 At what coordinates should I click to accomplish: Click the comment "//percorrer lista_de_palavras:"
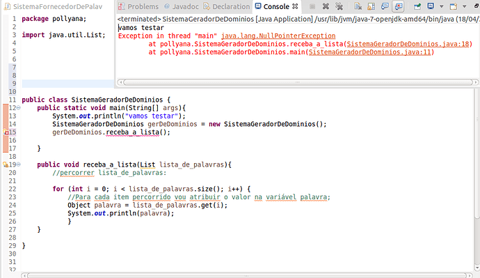coord(109,173)
